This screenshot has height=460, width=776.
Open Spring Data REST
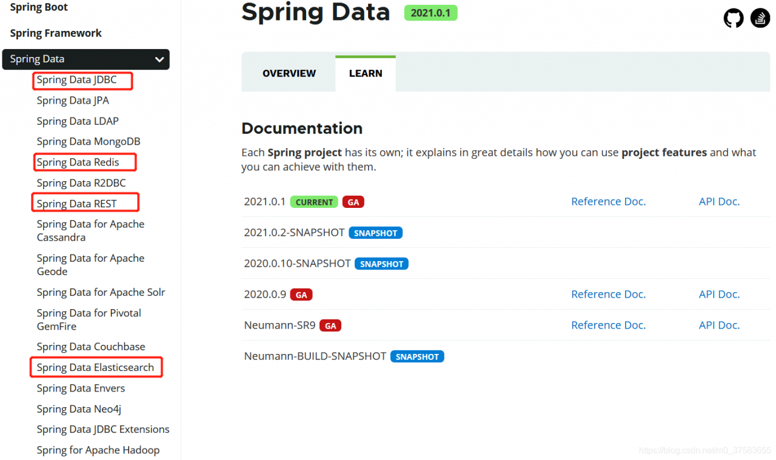(x=76, y=204)
